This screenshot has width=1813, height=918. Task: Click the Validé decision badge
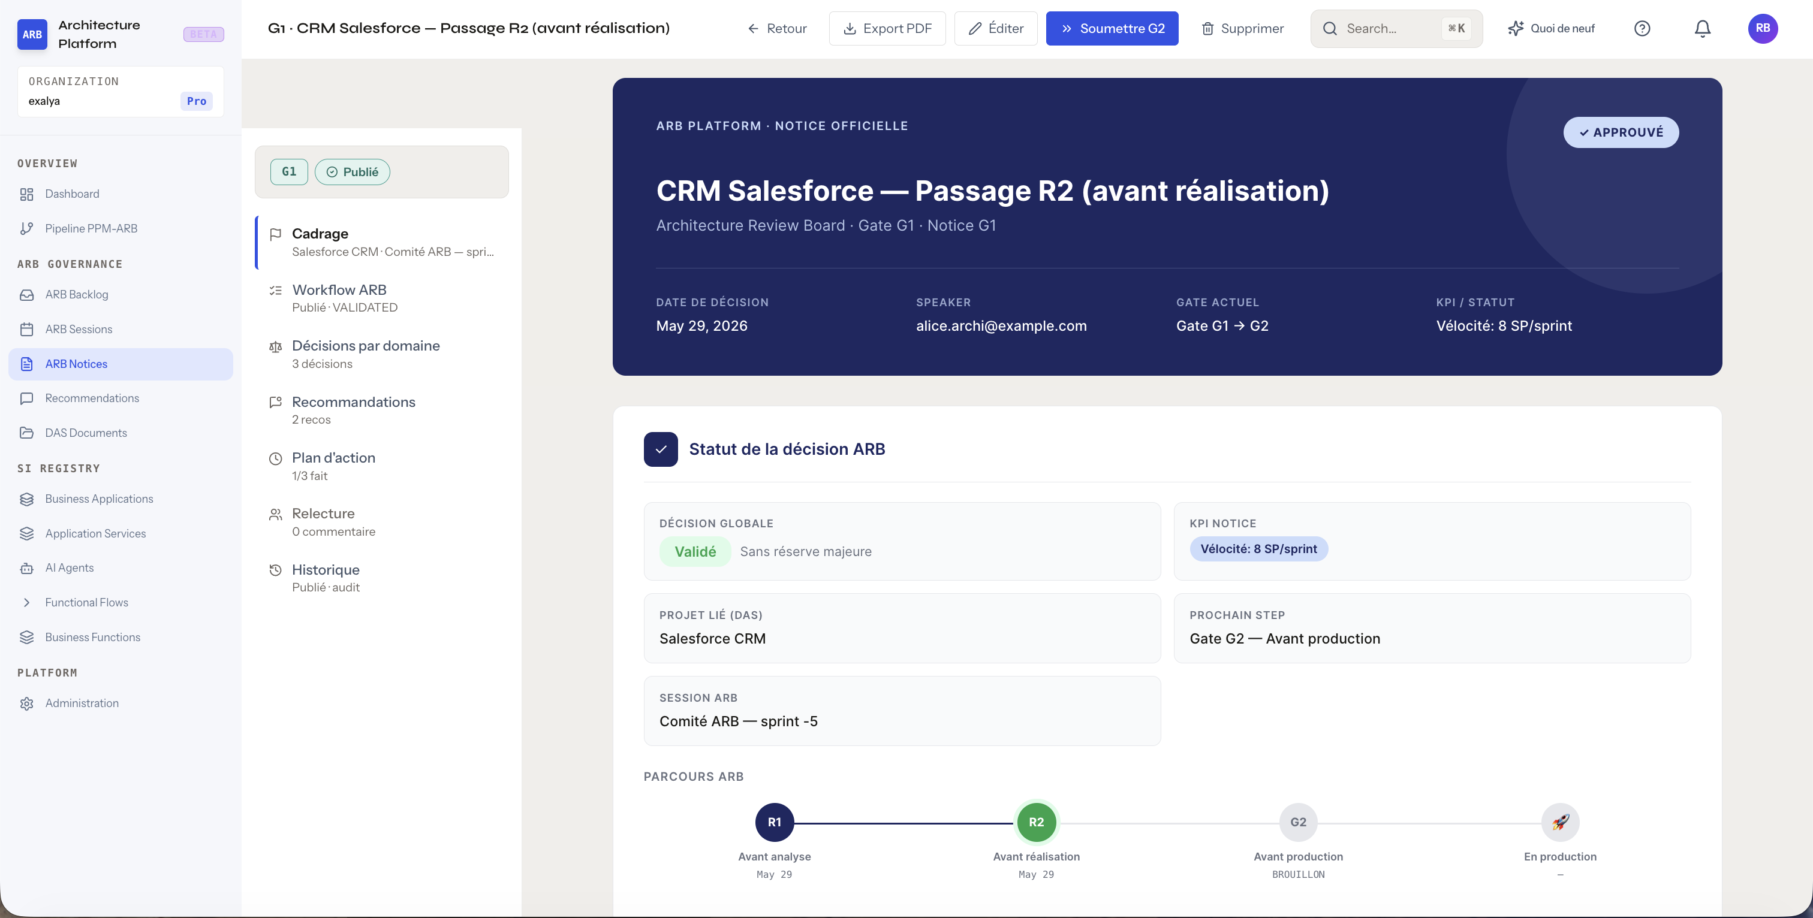click(x=695, y=551)
